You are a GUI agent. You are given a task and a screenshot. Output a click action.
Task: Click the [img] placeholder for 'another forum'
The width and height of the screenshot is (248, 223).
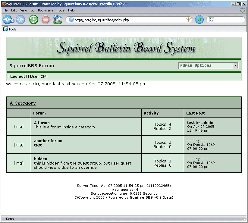(x=19, y=144)
